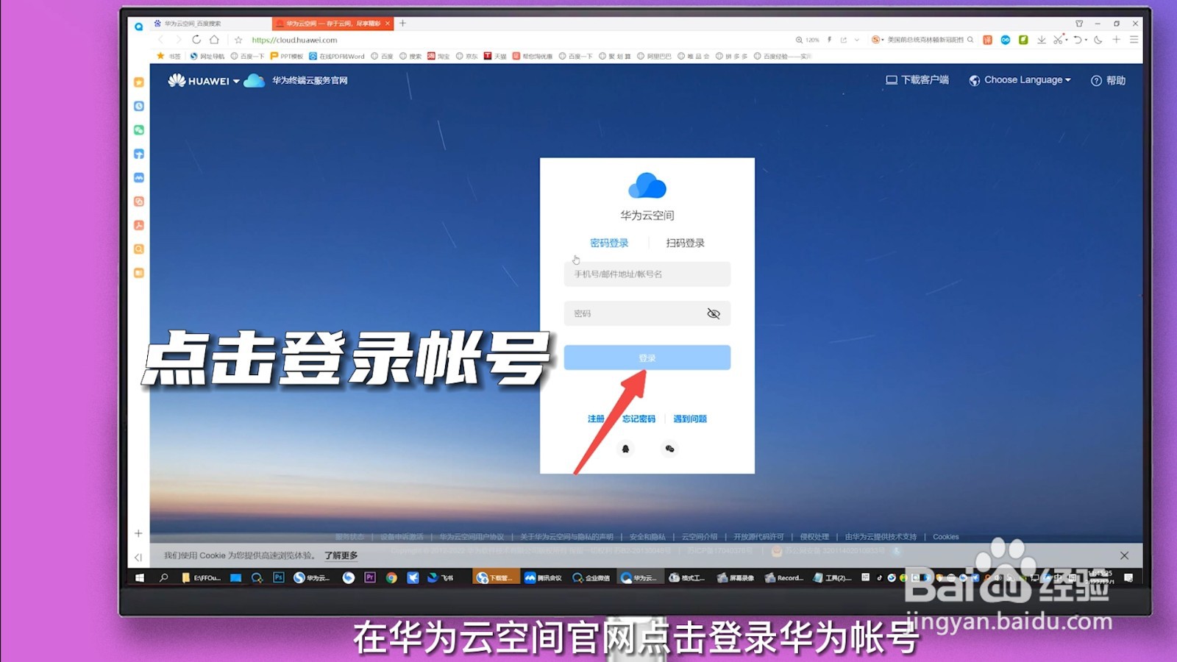Click the 120% zoom indicator
This screenshot has height=662, width=1177.
click(x=807, y=40)
